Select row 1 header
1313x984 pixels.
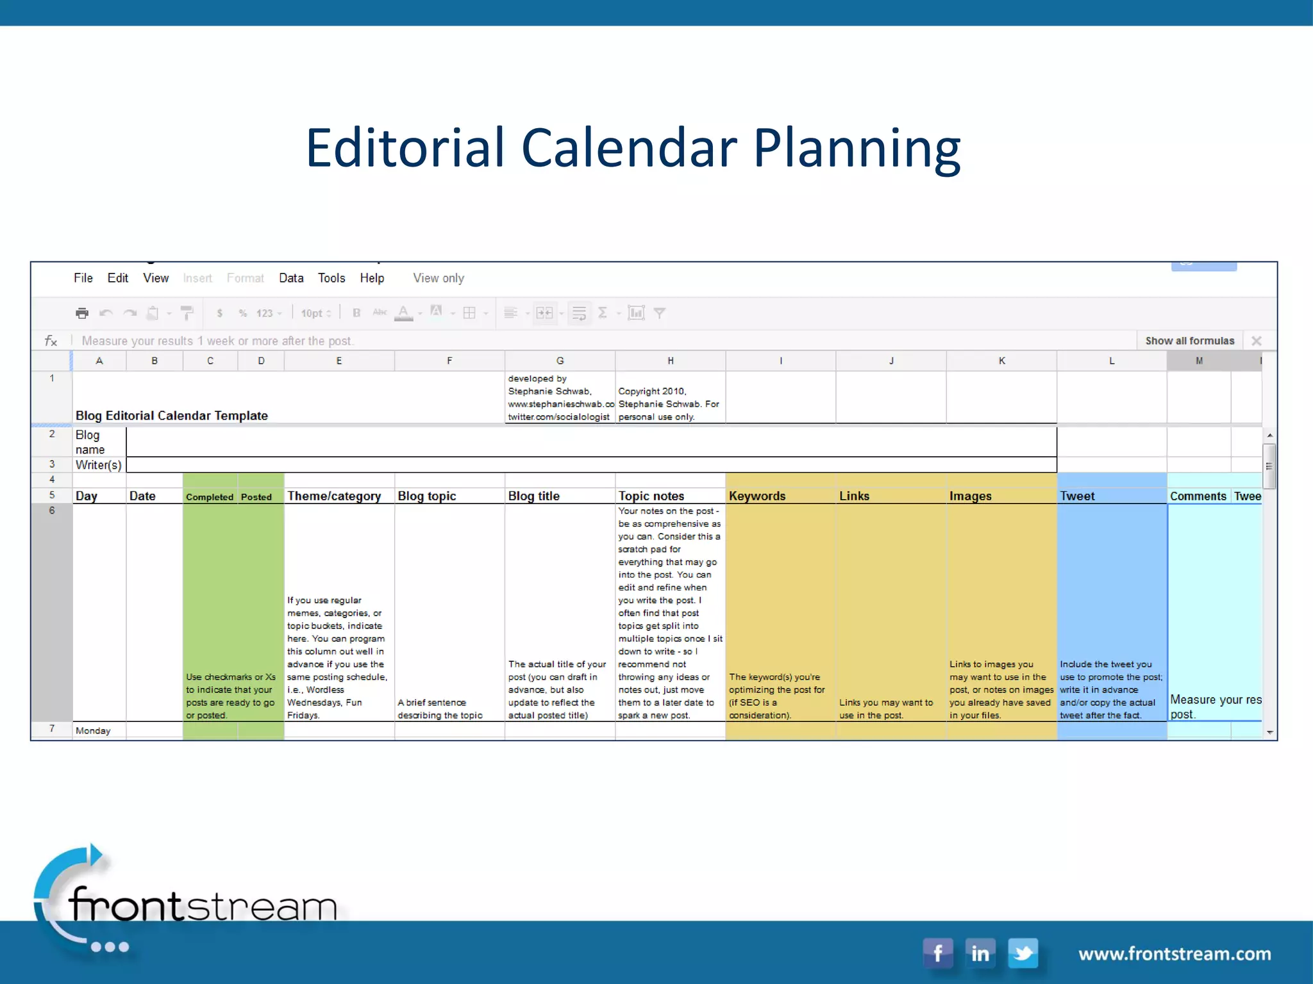(52, 397)
